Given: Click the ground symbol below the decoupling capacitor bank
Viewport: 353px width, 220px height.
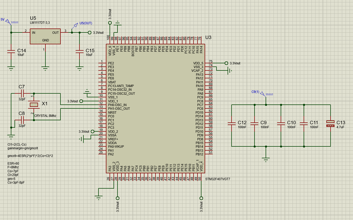Looking at the screenshot, I should (x=266, y=160).
